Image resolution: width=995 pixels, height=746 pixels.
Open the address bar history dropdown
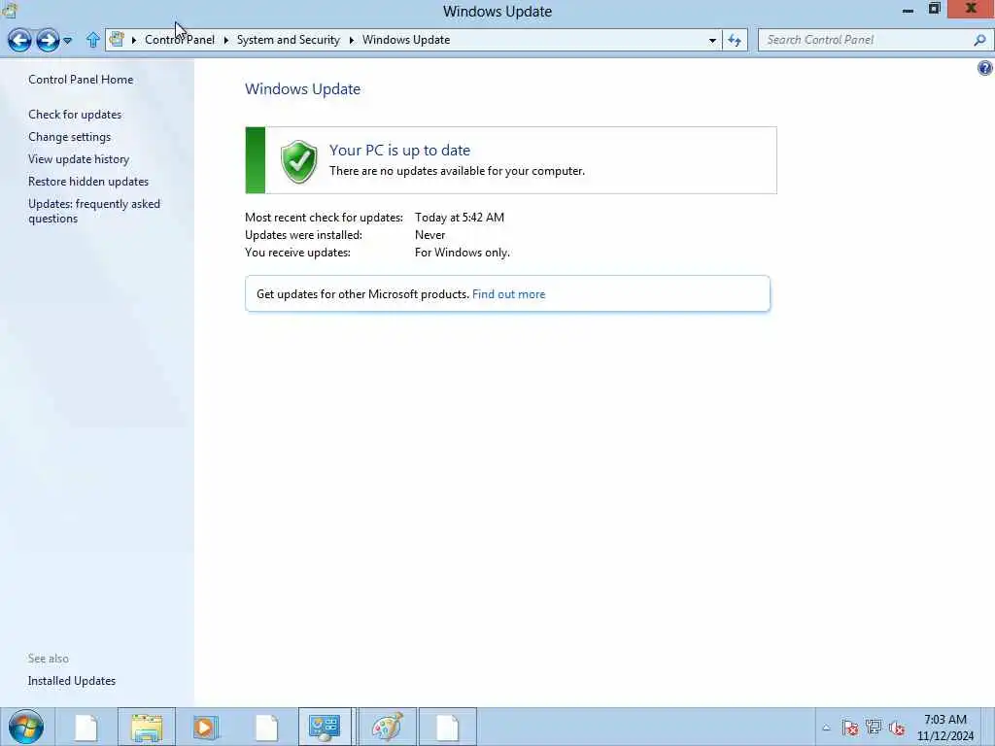[x=712, y=40]
